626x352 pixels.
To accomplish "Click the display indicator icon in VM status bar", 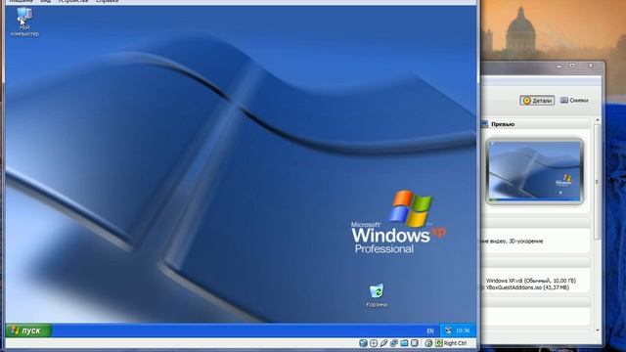I will (415, 343).
